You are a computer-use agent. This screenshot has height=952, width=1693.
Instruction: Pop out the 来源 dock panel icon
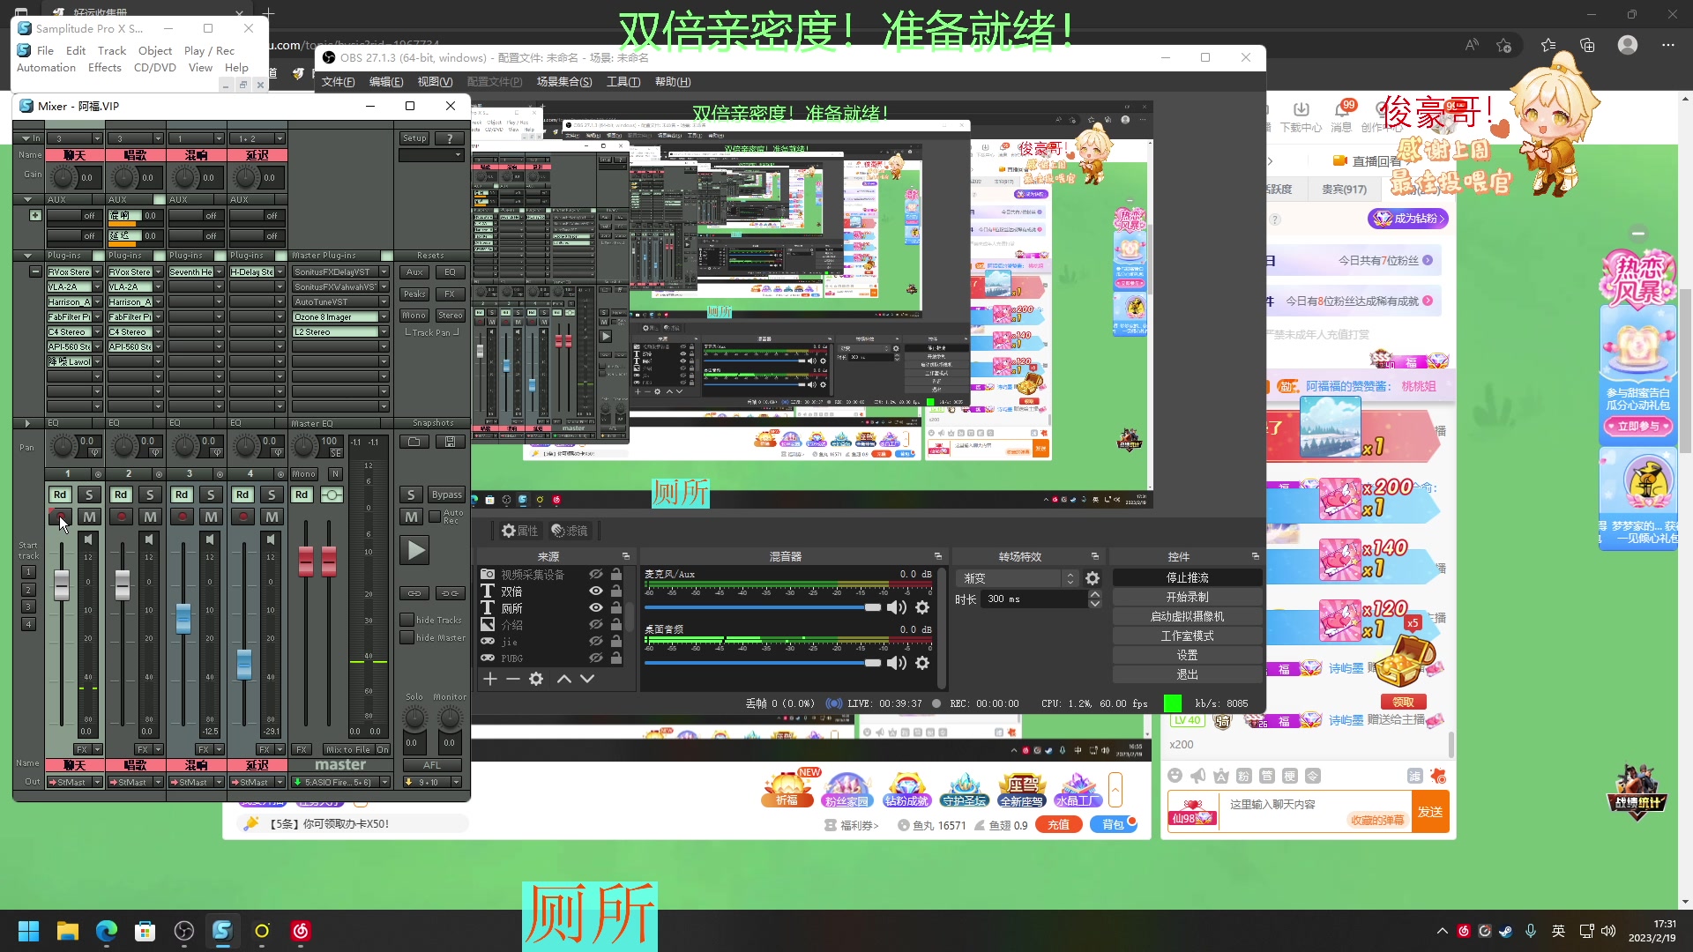point(626,556)
